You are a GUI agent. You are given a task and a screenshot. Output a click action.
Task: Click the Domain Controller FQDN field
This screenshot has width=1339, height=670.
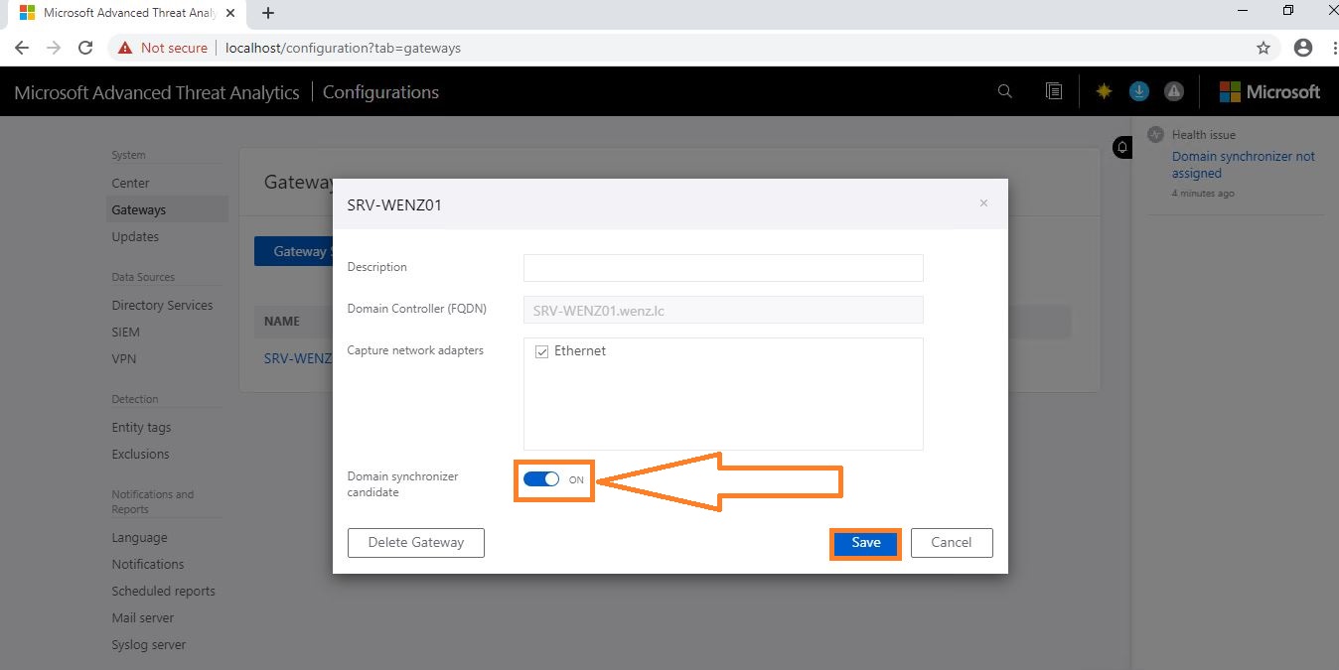pyautogui.click(x=723, y=310)
